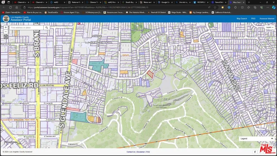Zoom in on the parcel map
The image size is (277, 156).
6,28
